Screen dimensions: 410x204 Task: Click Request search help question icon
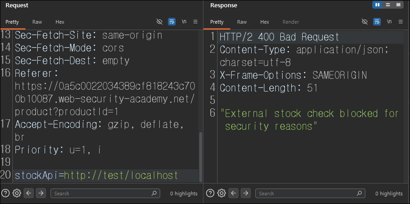pos(5,193)
